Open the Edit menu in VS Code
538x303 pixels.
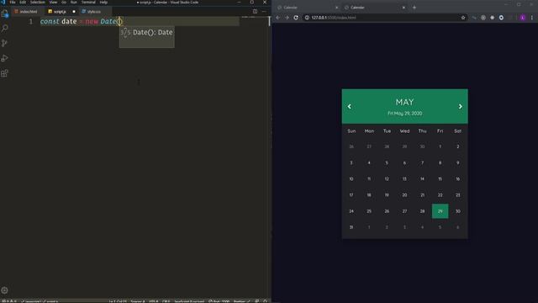click(x=23, y=2)
